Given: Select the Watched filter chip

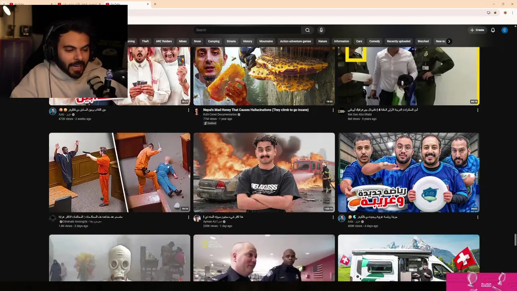Looking at the screenshot, I should pyautogui.click(x=423, y=41).
